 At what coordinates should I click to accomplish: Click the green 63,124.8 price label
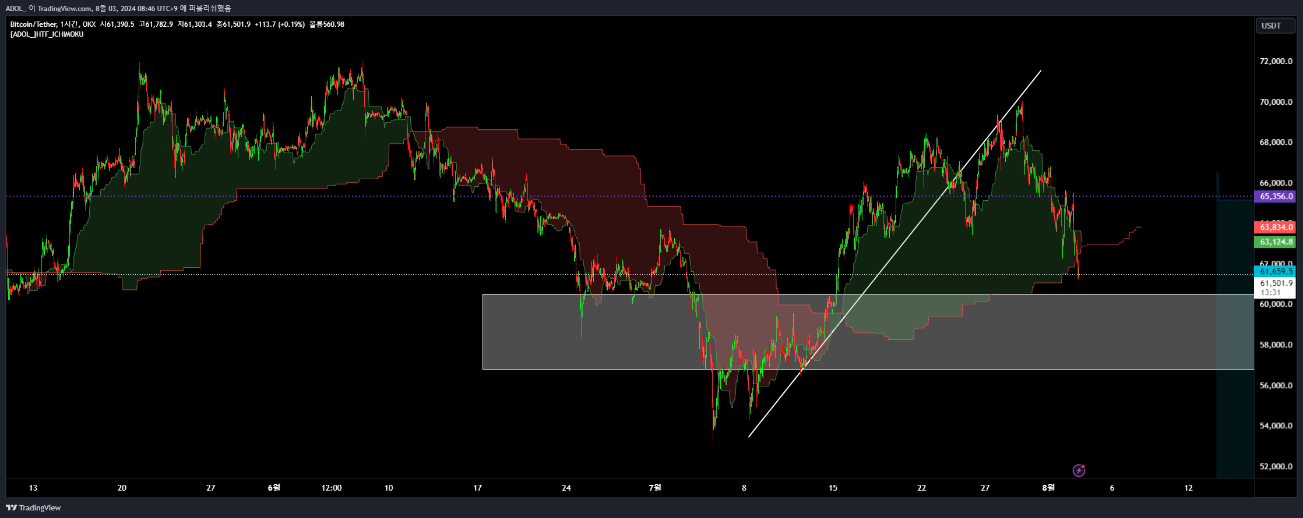click(x=1276, y=242)
